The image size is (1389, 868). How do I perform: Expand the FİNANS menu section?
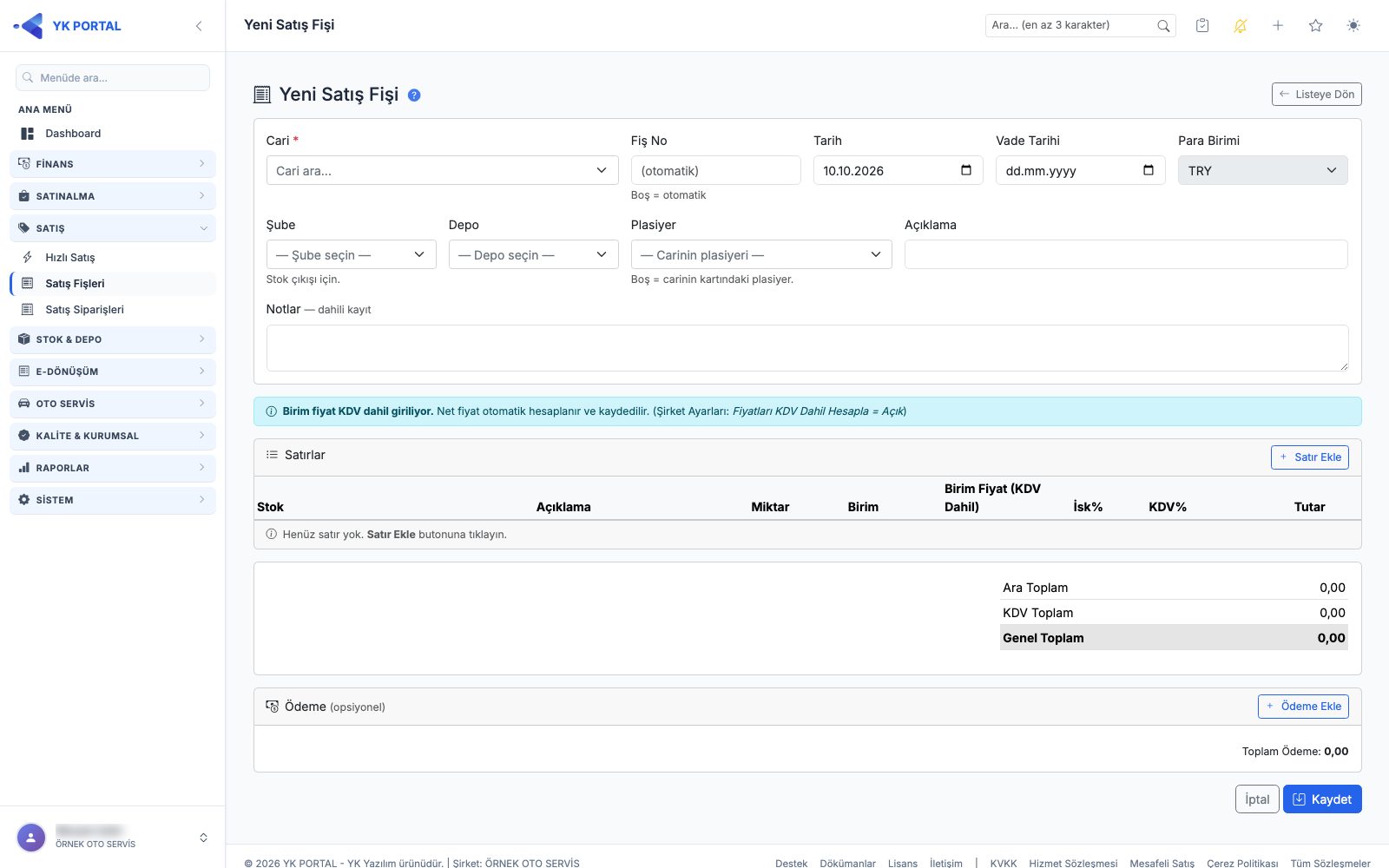pyautogui.click(x=113, y=164)
